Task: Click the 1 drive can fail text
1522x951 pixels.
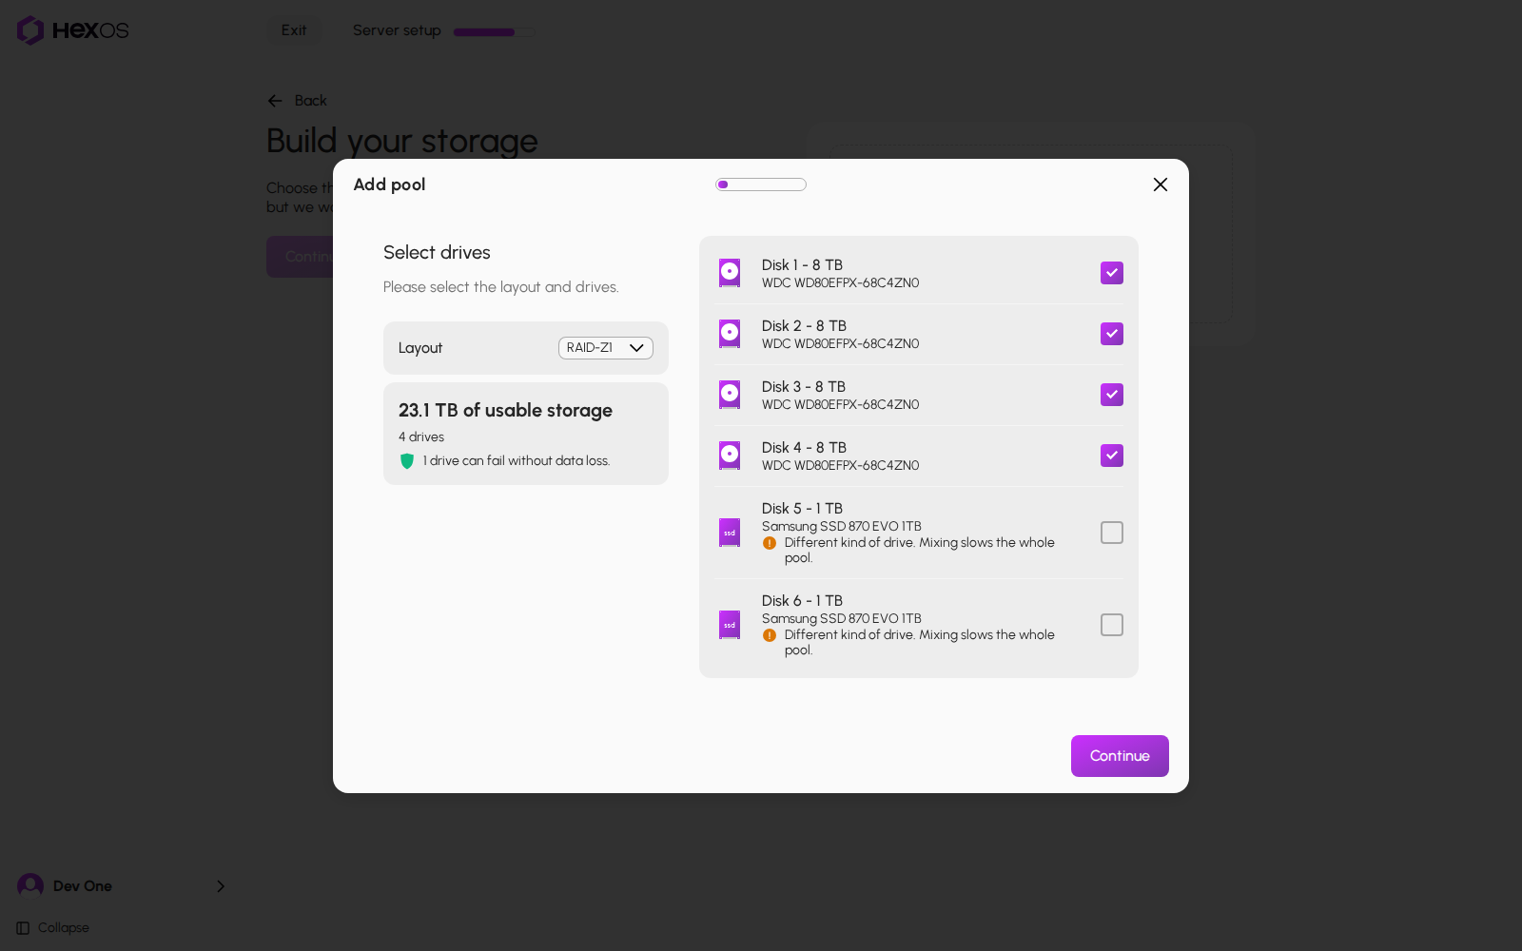Action: click(x=517, y=461)
